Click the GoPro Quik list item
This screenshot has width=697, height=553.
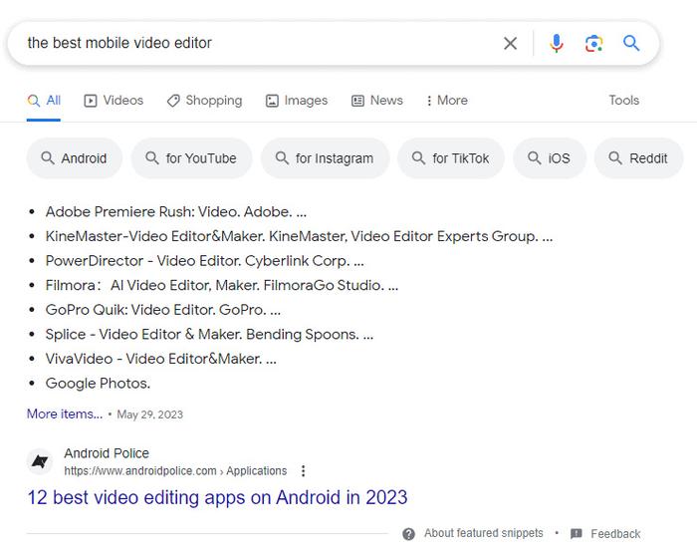coord(163,310)
